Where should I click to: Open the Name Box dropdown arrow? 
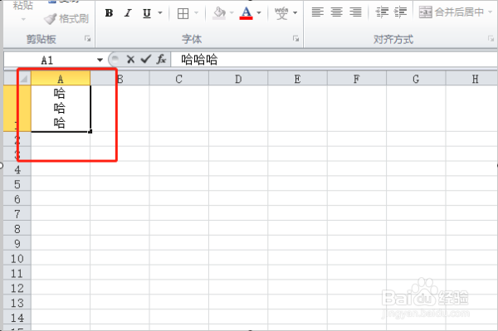coord(100,60)
